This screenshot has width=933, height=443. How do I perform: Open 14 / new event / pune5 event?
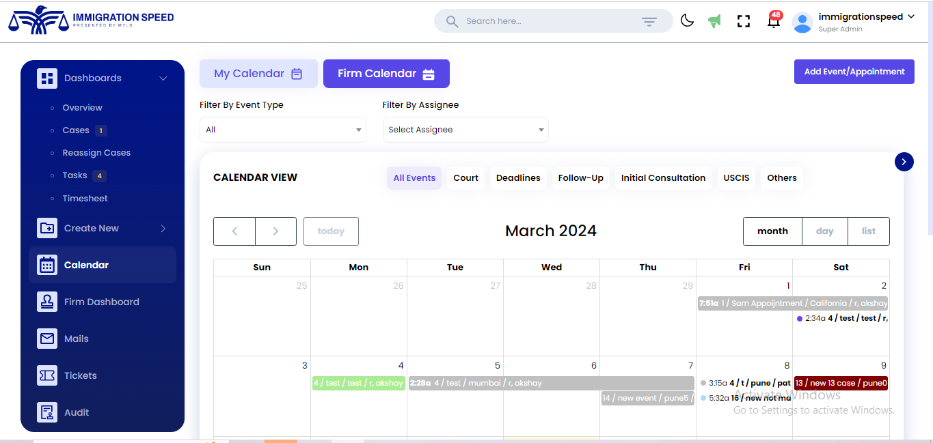648,398
